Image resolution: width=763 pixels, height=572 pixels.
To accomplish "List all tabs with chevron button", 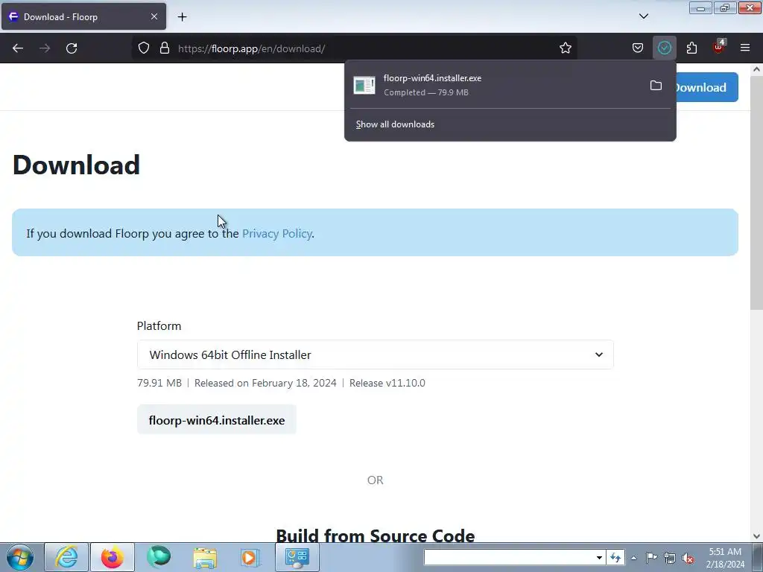I will pos(643,16).
